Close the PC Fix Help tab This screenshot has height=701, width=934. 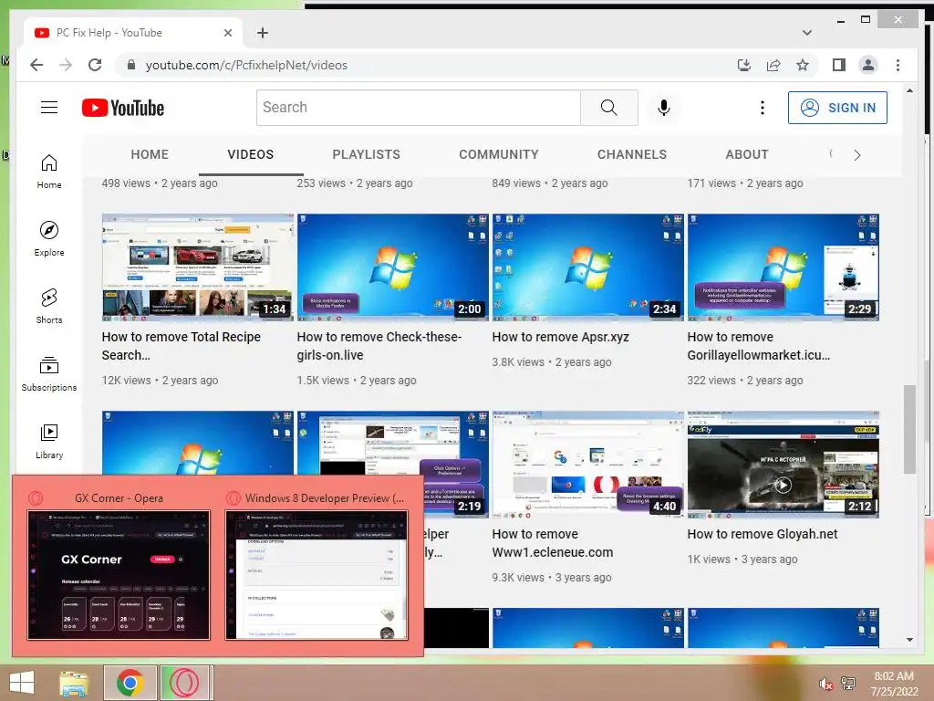[227, 33]
